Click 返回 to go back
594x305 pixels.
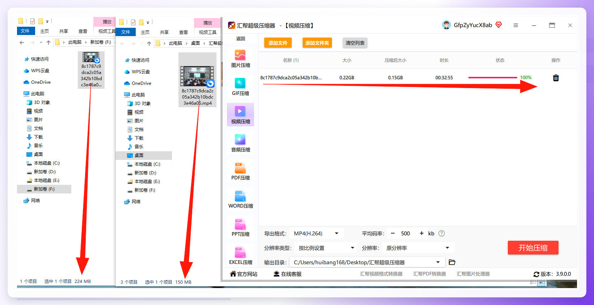pos(241,39)
